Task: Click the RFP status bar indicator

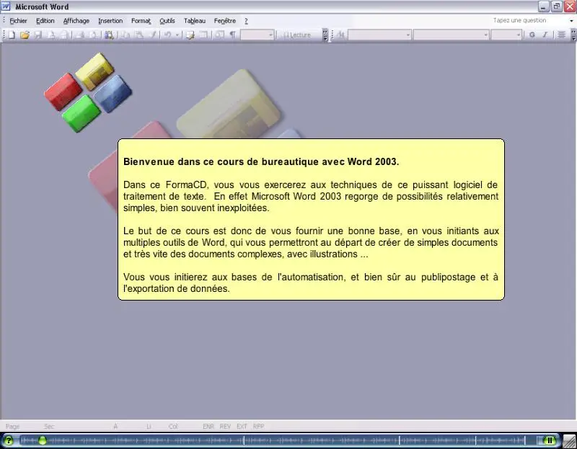Action: tap(258, 427)
